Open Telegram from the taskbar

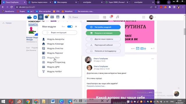[70, 101]
